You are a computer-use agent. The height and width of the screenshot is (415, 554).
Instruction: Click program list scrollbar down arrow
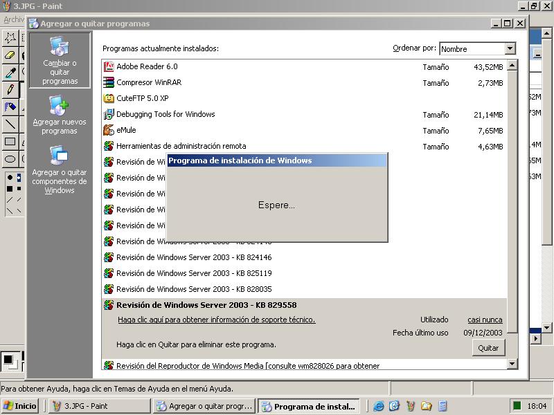512,364
